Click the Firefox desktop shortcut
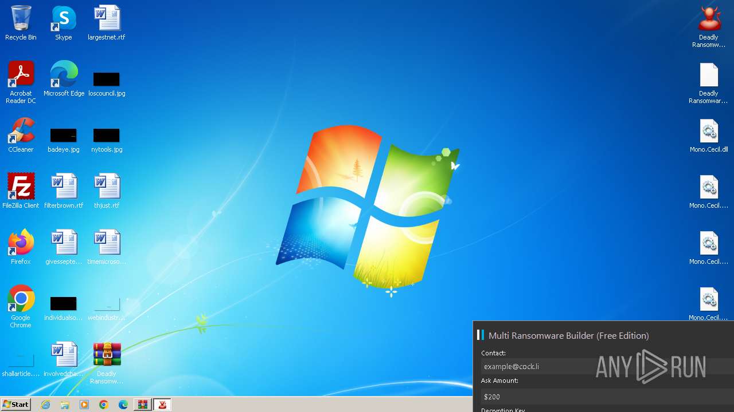Viewport: 734px width, 412px height. [x=21, y=247]
